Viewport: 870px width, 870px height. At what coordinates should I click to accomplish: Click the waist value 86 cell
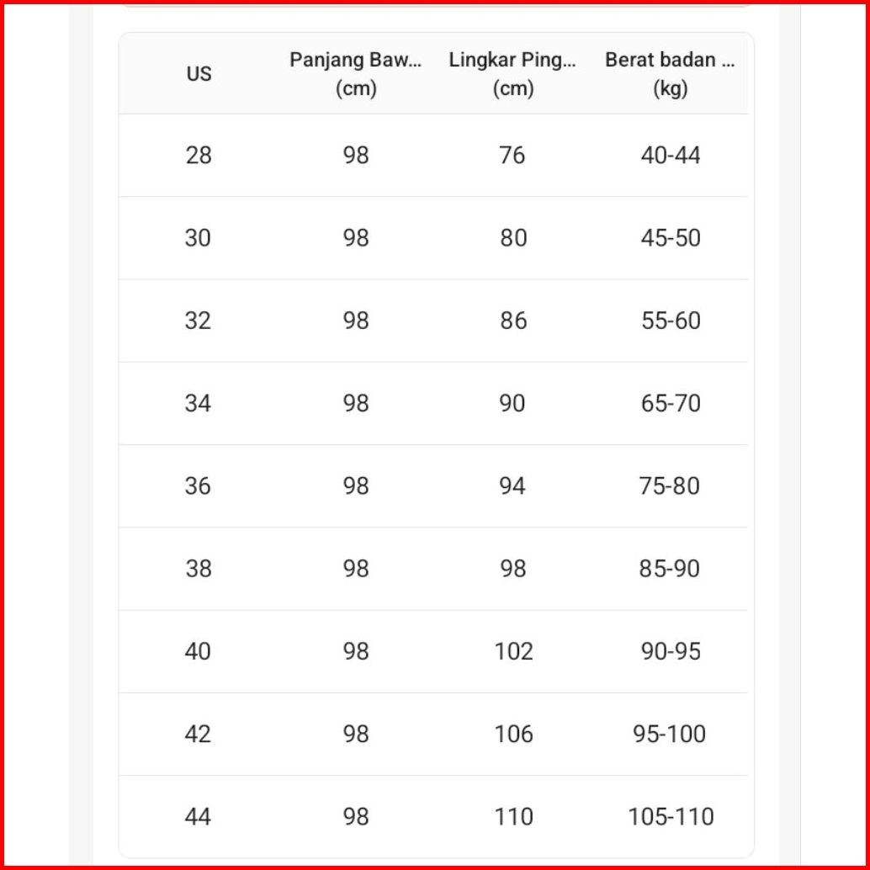[512, 321]
